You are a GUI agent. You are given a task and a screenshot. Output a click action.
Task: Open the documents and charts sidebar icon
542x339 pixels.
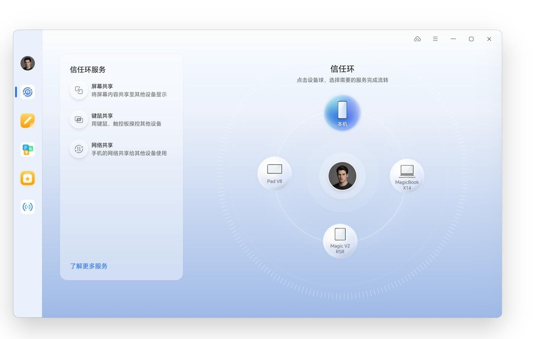(28, 149)
